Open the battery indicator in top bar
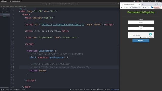The image size is (162, 91). [157, 1]
